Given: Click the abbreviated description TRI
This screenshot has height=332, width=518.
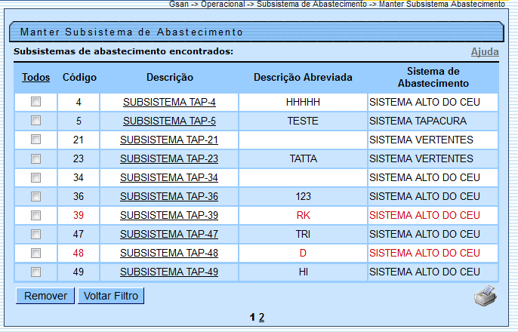Looking at the screenshot, I should coord(303,234).
